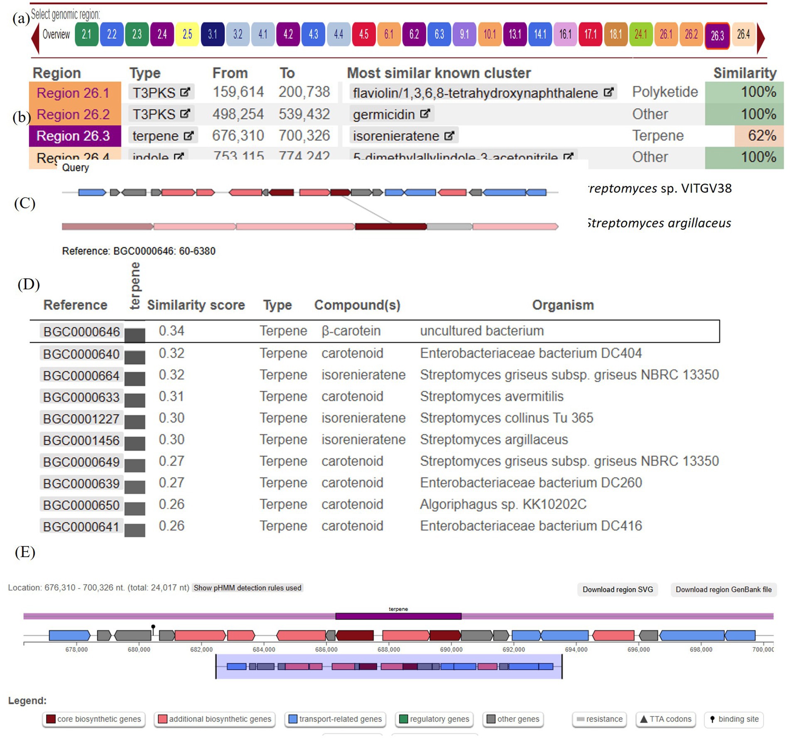Image resolution: width=790 pixels, height=738 pixels.
Task: Click β-carotein compound cell
Action: coord(351,331)
